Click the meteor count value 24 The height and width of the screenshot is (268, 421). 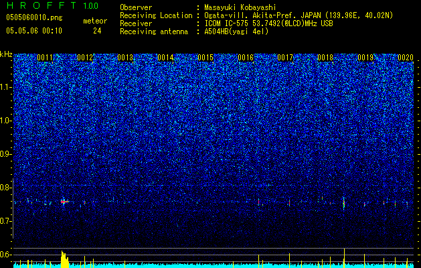click(x=97, y=31)
